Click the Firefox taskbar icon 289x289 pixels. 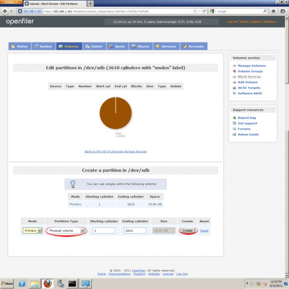pyautogui.click(x=47, y=283)
